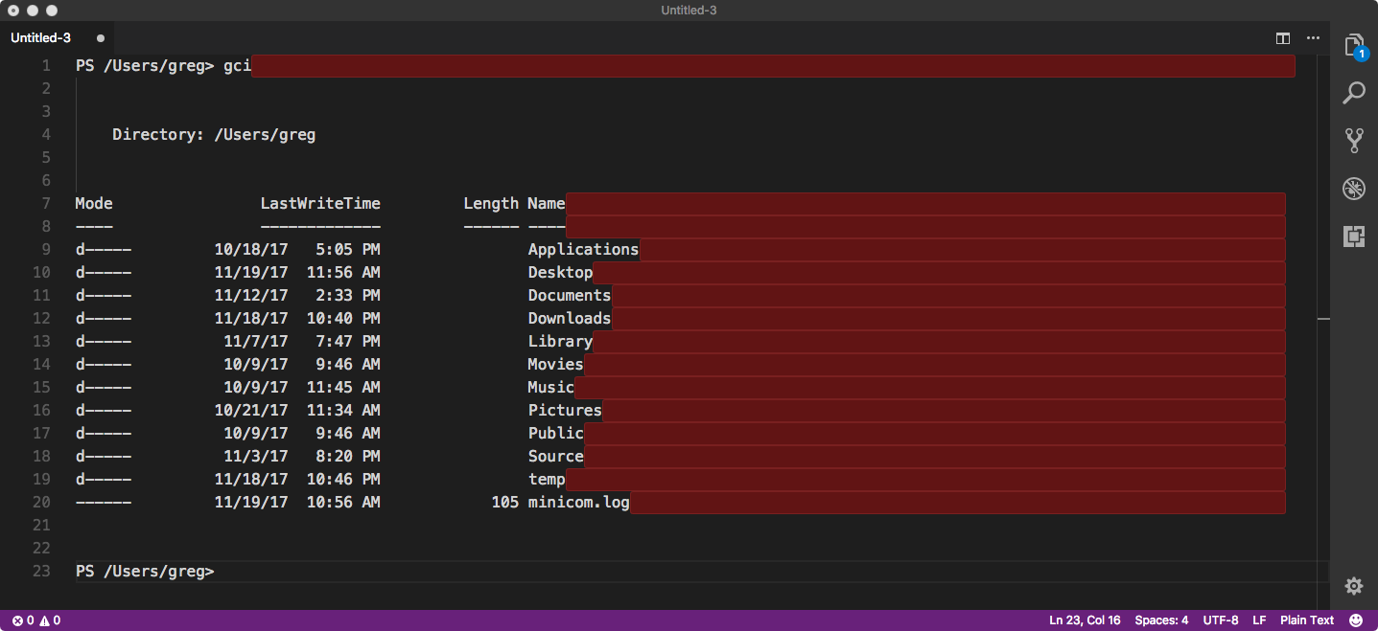Image resolution: width=1378 pixels, height=631 pixels.
Task: Change end of line sequence via LF
Action: point(1259,620)
